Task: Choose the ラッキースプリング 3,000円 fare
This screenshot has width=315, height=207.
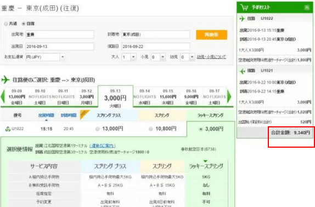Action: pyautogui.click(x=200, y=129)
